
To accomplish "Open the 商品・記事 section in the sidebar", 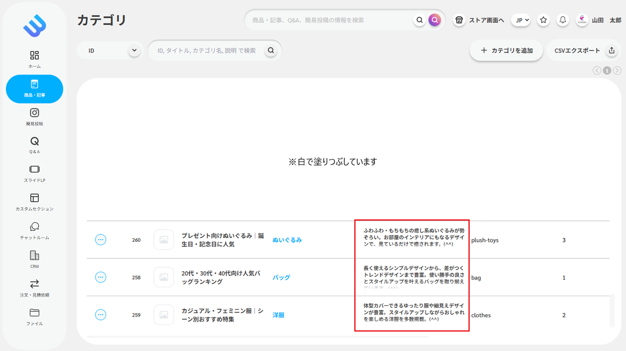I will tap(34, 89).
